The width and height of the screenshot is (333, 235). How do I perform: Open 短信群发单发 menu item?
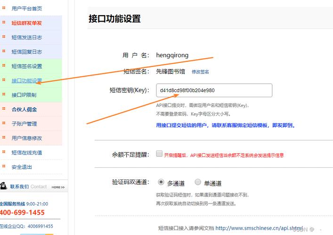27,23
